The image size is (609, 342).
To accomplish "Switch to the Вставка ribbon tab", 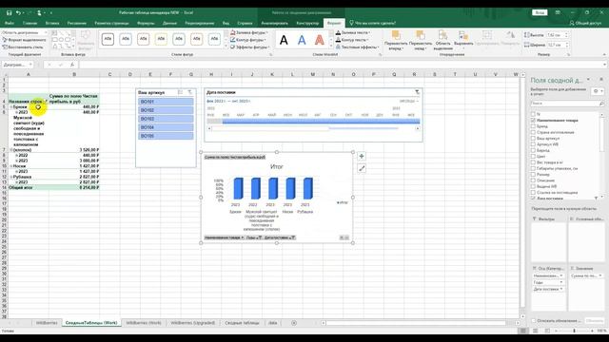I will (x=52, y=23).
